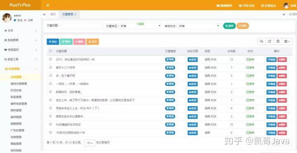Switch to the 首页 tab
297x153 pixels.
coord(53,14)
